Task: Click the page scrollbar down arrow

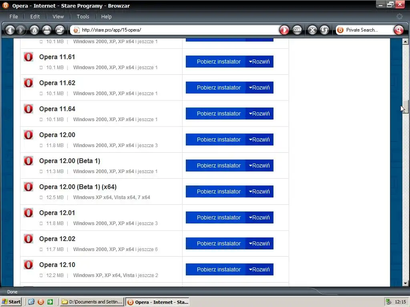Action: (405, 283)
